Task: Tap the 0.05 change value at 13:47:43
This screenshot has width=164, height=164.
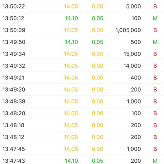Action: (98, 161)
